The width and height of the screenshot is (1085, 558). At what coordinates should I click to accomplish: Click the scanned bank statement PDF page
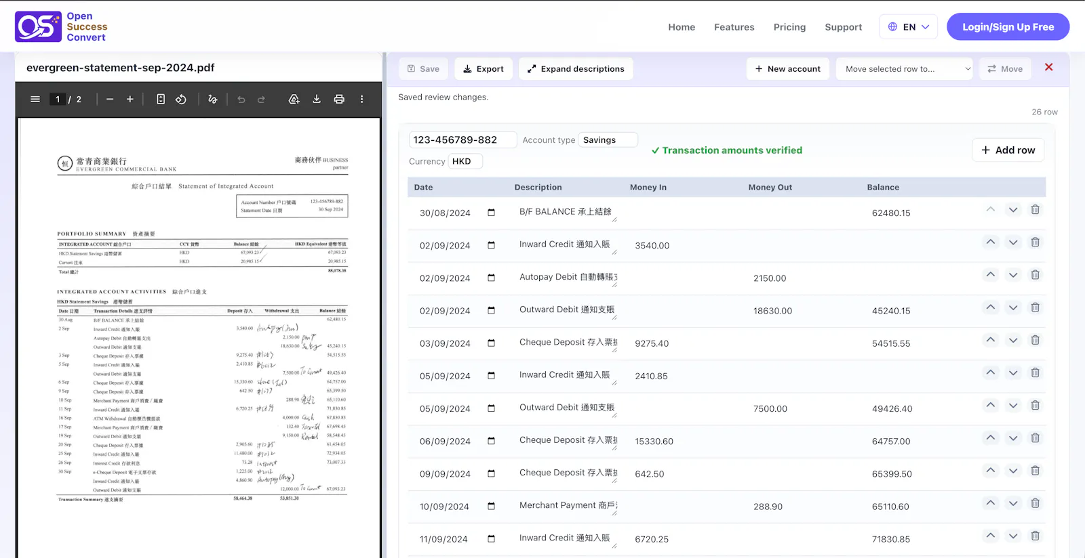pos(199,337)
